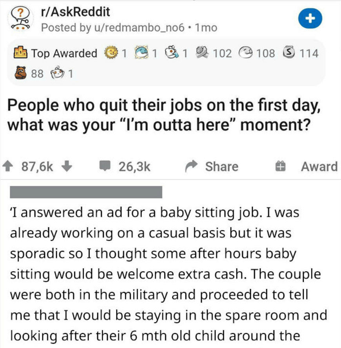Click the Share arrow icon
The image size is (341, 348).
click(x=191, y=166)
